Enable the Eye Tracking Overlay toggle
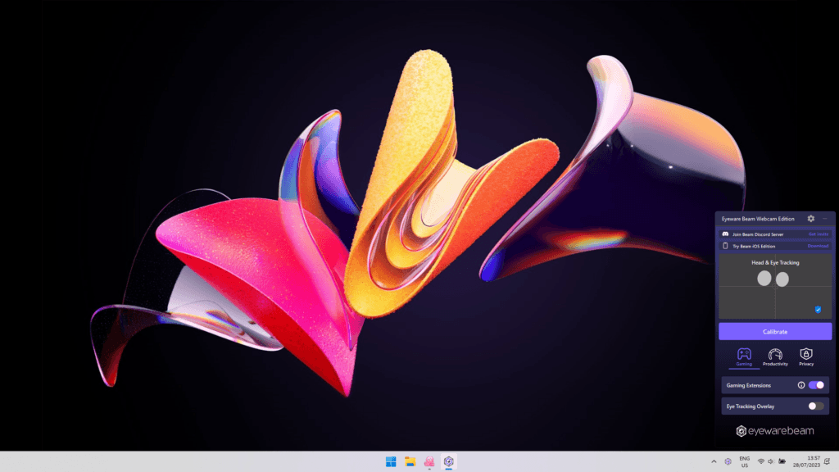The width and height of the screenshot is (839, 472). [816, 406]
